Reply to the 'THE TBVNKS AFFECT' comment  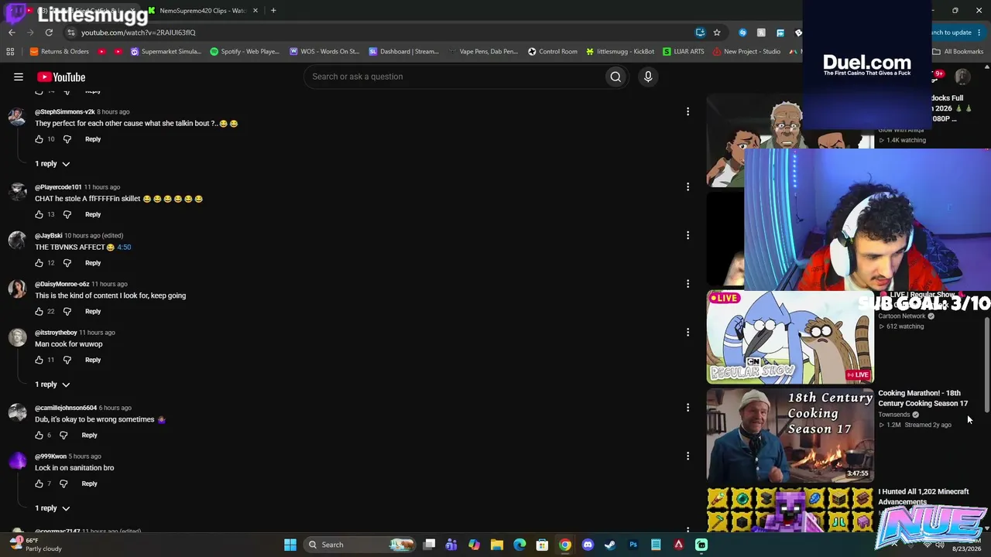pos(93,263)
